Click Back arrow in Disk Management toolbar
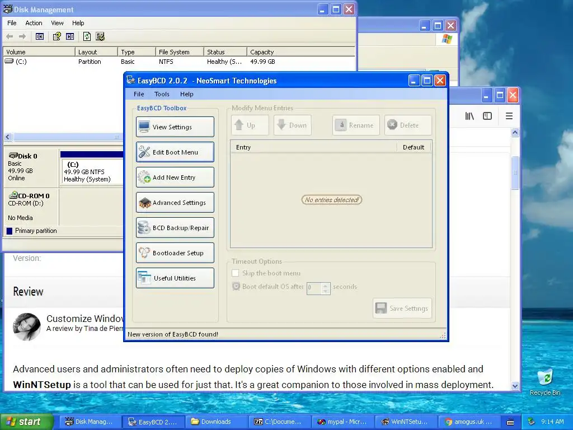Screen dimensions: 573x430 coord(10,36)
